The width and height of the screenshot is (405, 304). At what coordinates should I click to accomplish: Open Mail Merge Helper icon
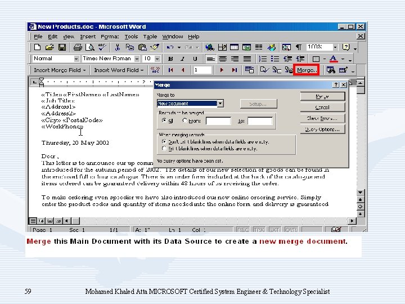tap(250, 70)
